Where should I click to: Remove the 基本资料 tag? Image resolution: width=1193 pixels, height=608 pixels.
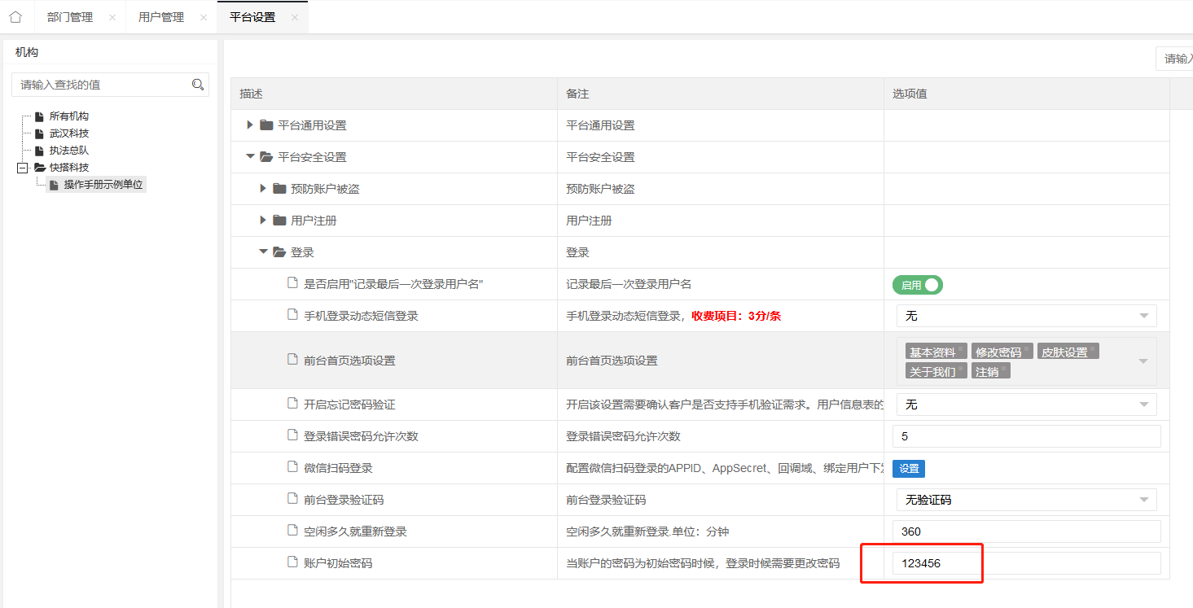click(962, 349)
